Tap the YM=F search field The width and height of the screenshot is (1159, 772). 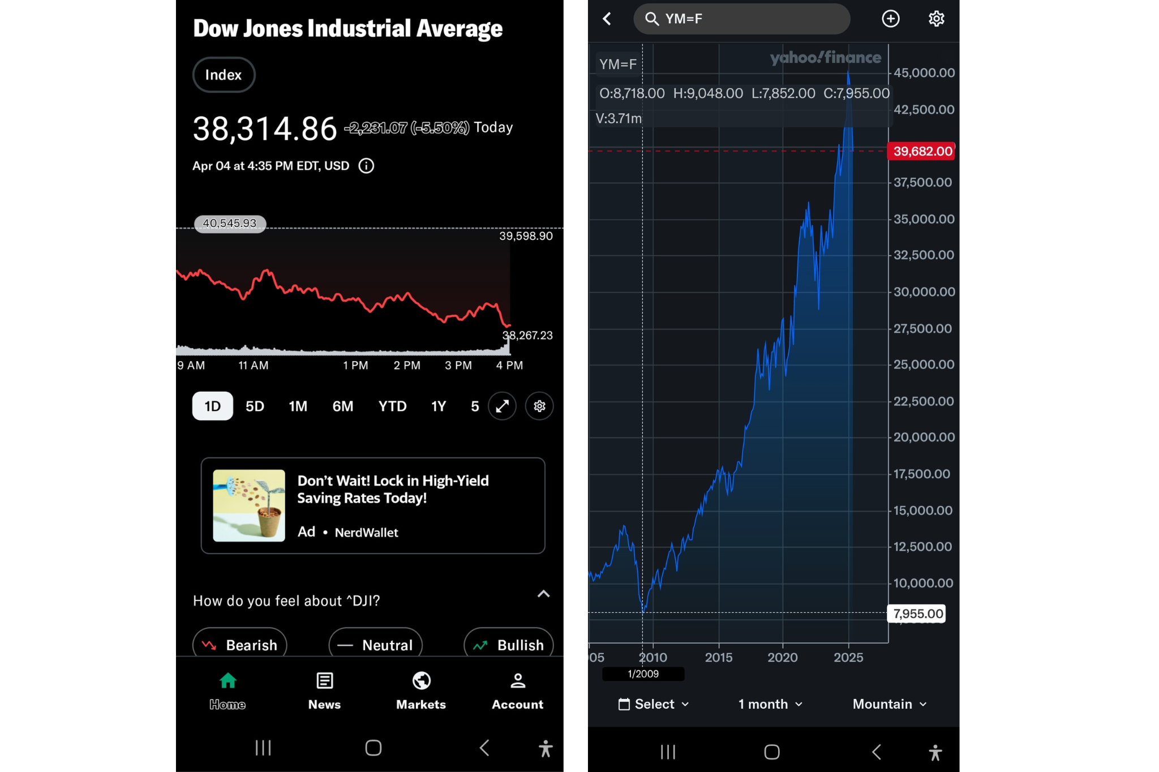[x=741, y=19]
